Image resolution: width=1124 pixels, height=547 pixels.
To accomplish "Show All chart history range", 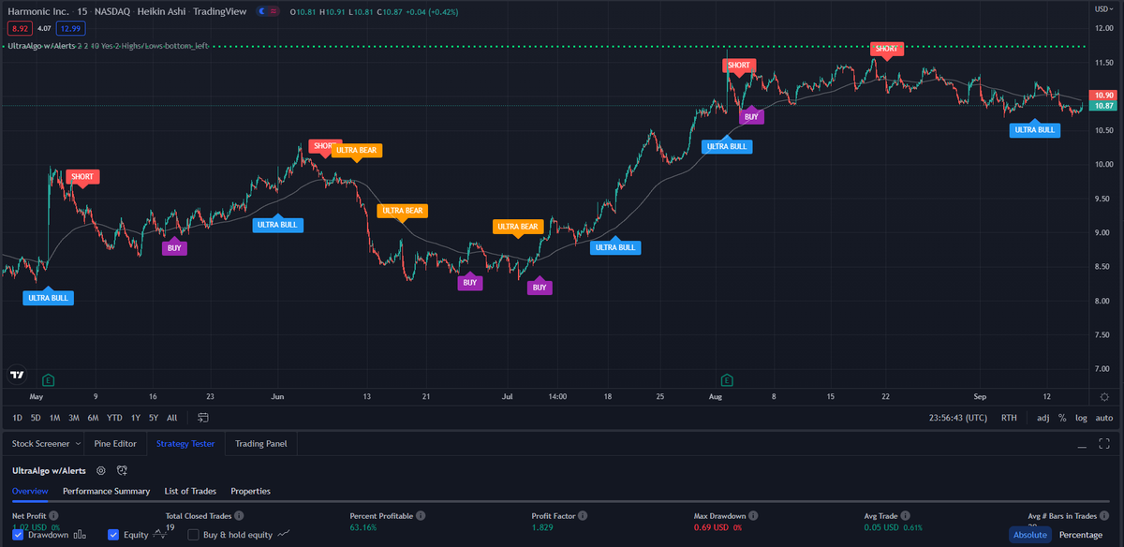I will [x=171, y=418].
